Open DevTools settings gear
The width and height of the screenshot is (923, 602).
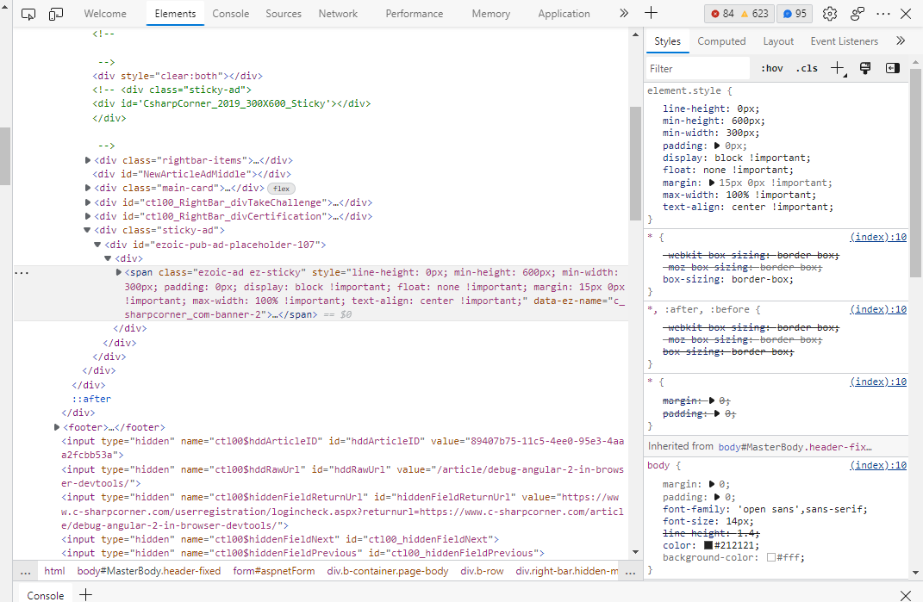pyautogui.click(x=829, y=14)
